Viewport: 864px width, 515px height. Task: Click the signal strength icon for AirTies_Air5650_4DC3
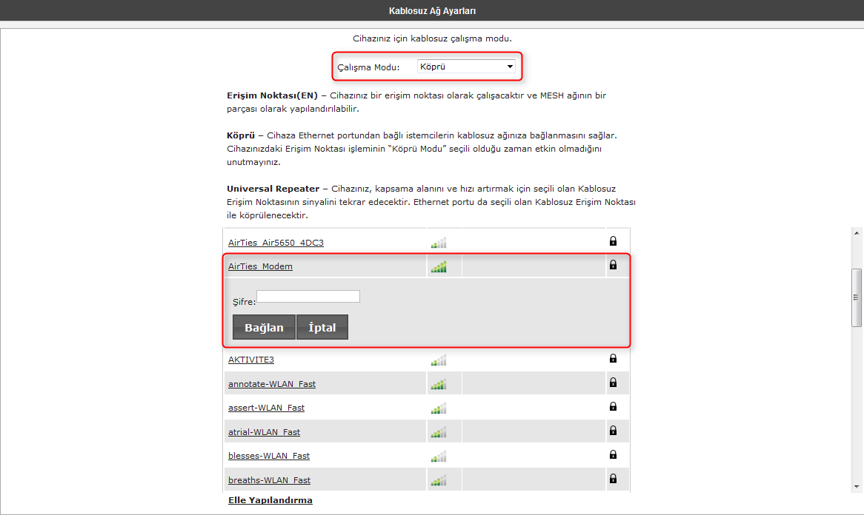click(x=439, y=241)
